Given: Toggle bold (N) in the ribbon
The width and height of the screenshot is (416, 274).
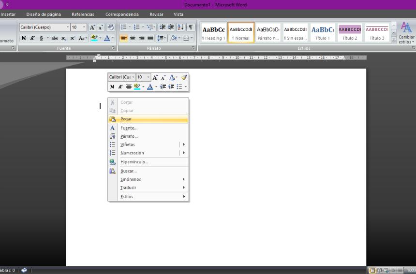Looking at the screenshot, I should pos(24,38).
